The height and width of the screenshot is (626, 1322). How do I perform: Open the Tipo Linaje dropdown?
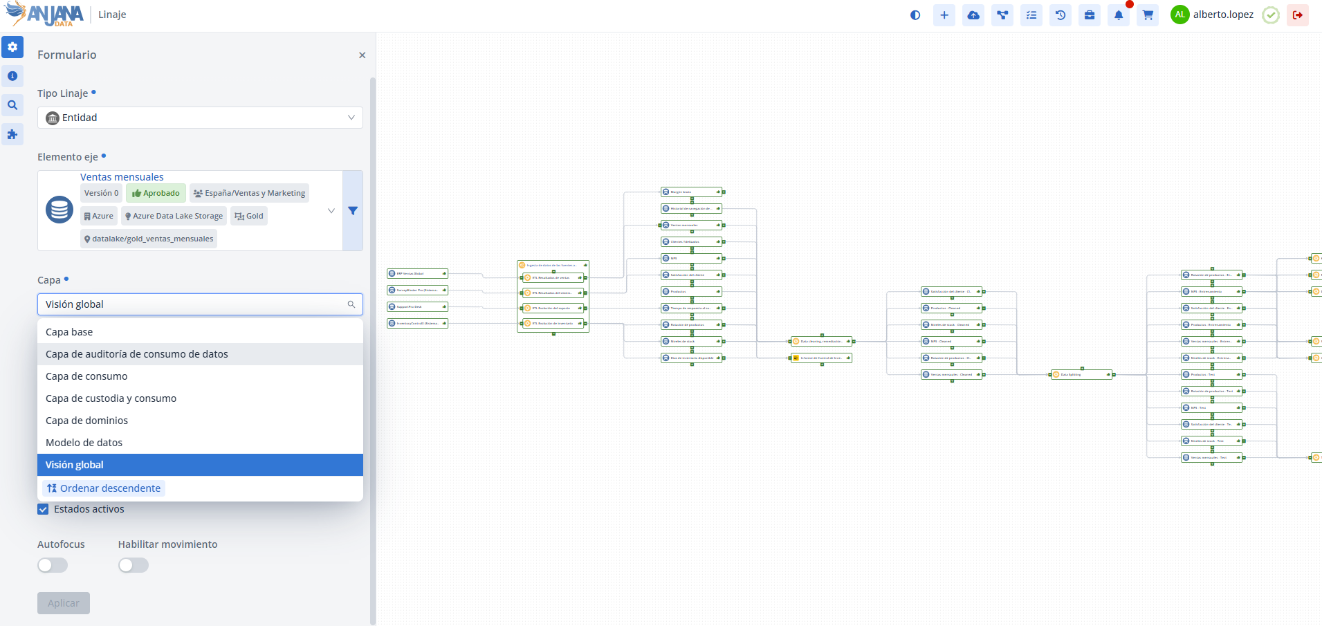pyautogui.click(x=200, y=118)
